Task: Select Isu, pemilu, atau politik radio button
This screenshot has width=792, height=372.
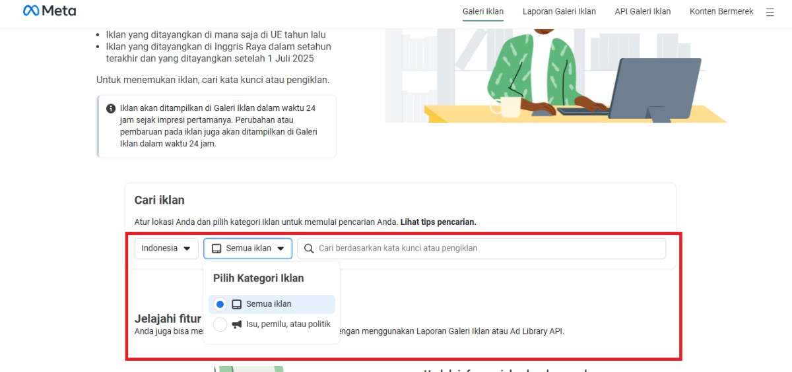Action: click(220, 324)
